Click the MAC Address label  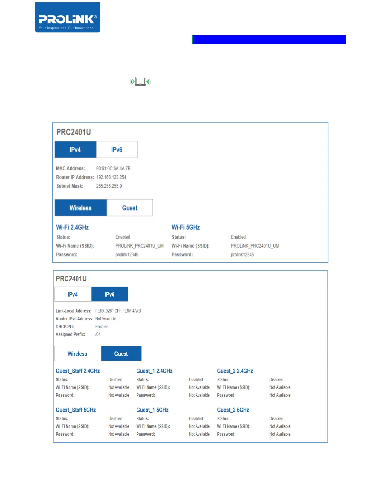70,168
